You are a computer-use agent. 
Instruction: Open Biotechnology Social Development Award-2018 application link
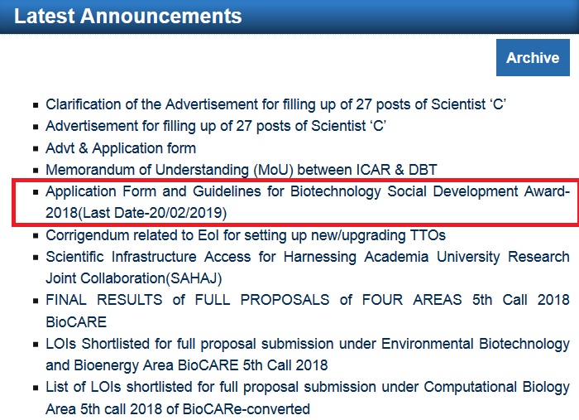coord(308,202)
